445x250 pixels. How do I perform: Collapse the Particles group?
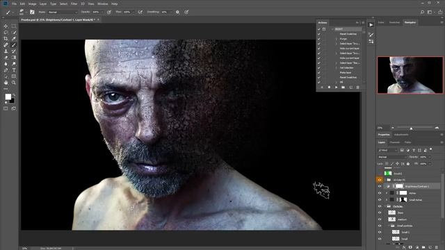point(385,206)
